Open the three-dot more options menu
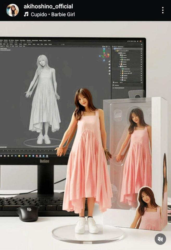Image resolution: width=171 pixels, height=250 pixels. point(163,10)
